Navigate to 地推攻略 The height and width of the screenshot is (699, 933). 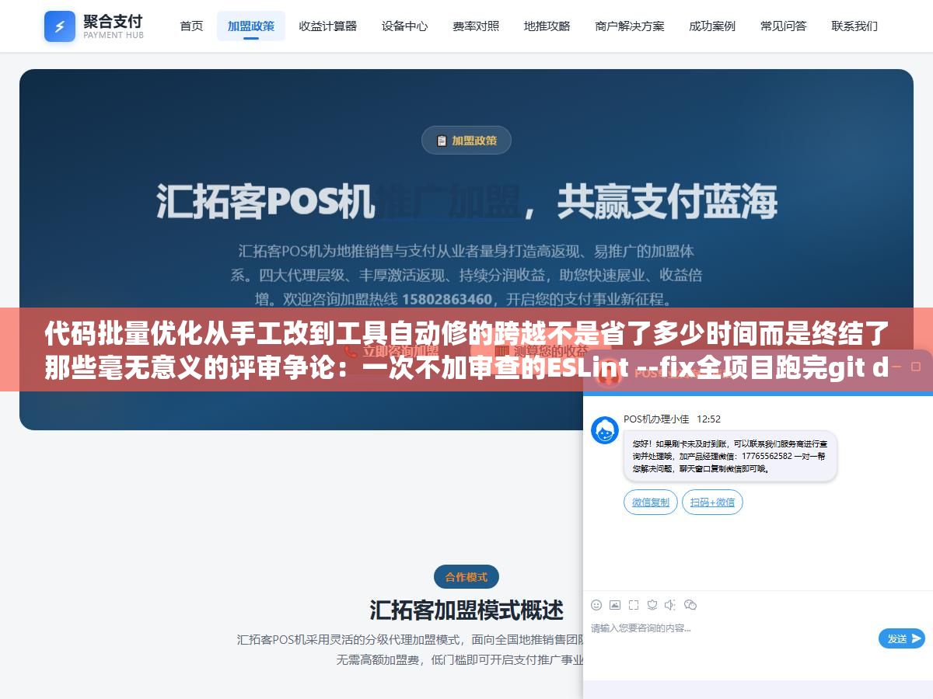point(547,26)
